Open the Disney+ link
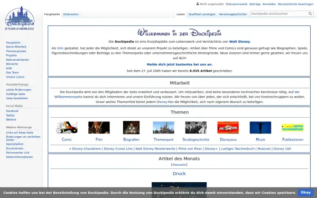Screen dimensions: 317x198 tap(211, 149)
